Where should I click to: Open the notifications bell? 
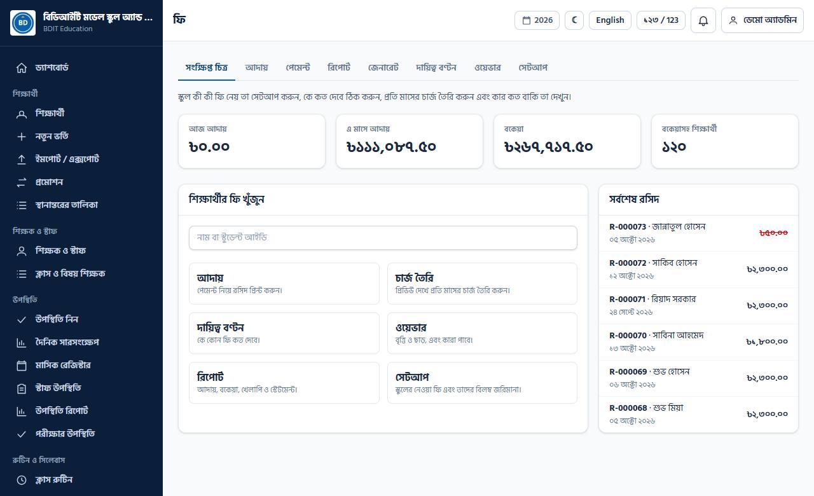pos(703,20)
